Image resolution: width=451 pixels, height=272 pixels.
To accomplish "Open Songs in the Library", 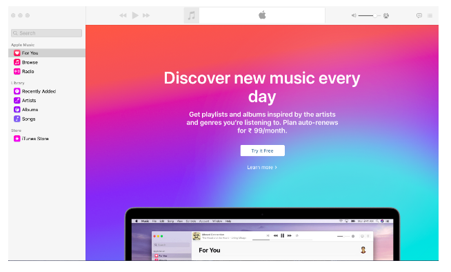I will point(47,119).
